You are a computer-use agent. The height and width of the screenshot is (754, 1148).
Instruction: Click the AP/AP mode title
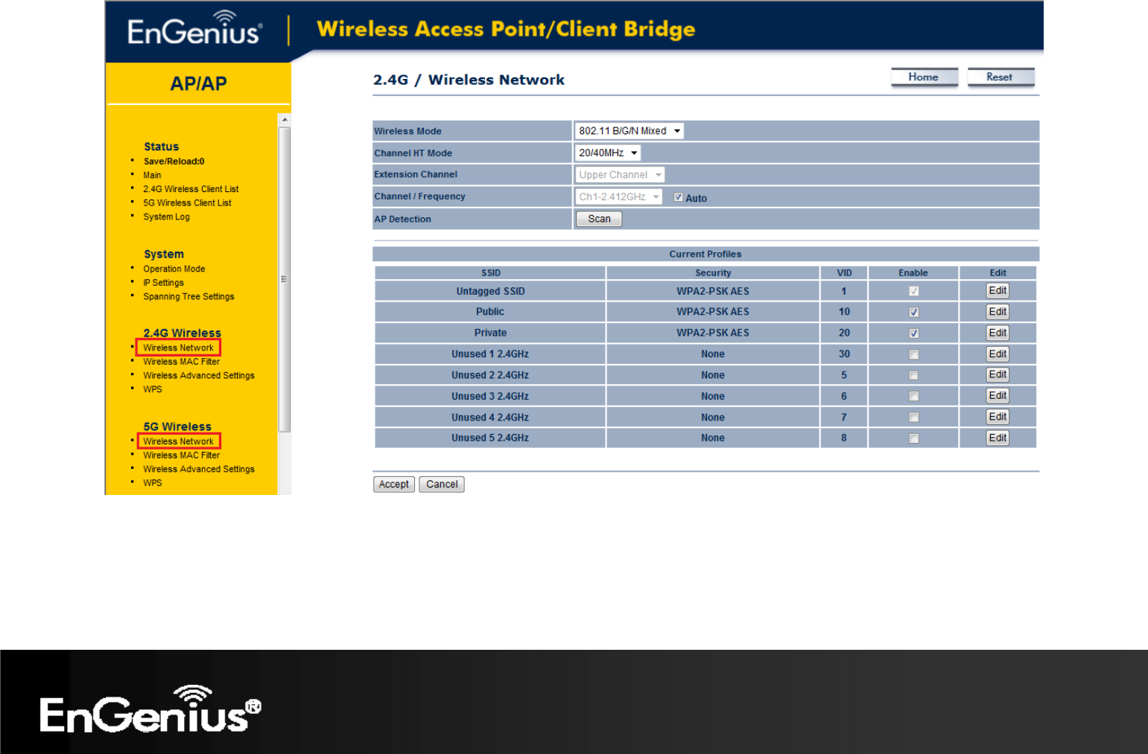click(x=198, y=83)
